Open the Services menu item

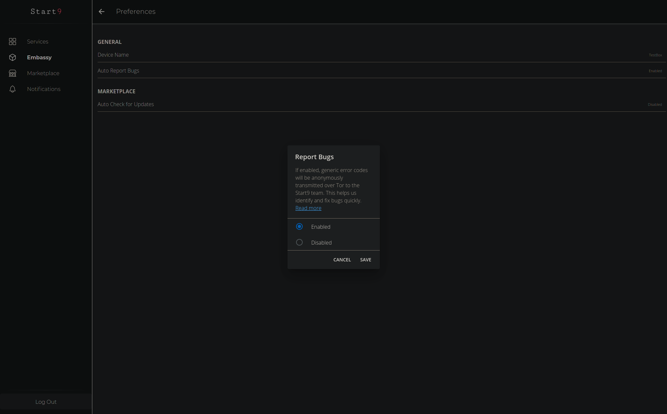(38, 42)
